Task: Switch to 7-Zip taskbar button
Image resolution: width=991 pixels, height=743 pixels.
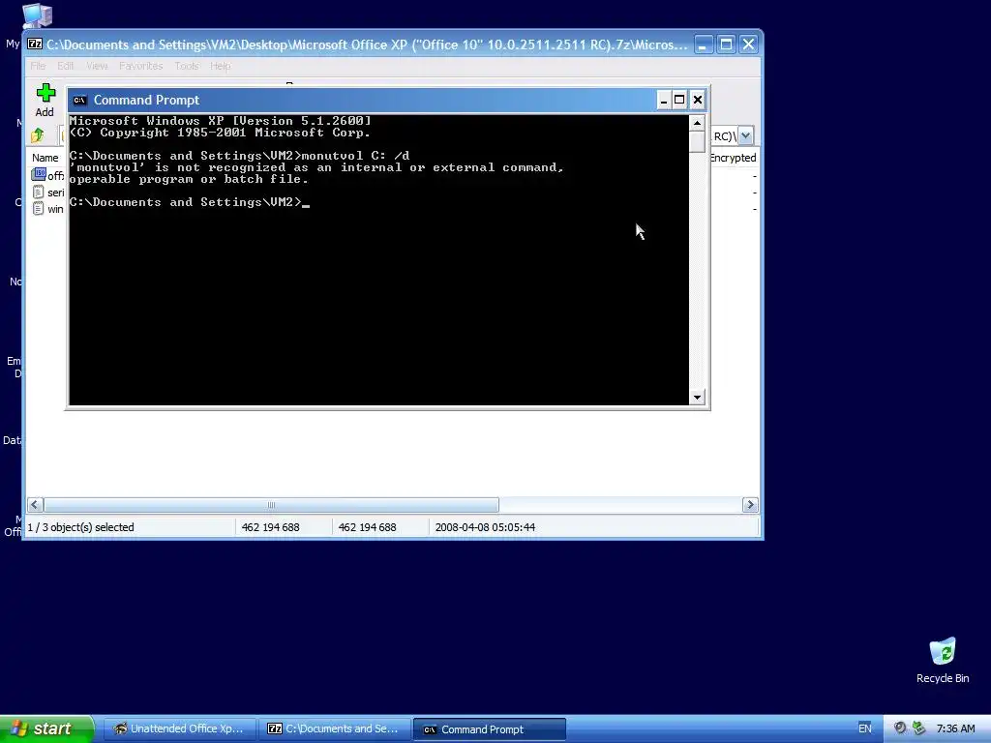Action: (334, 728)
